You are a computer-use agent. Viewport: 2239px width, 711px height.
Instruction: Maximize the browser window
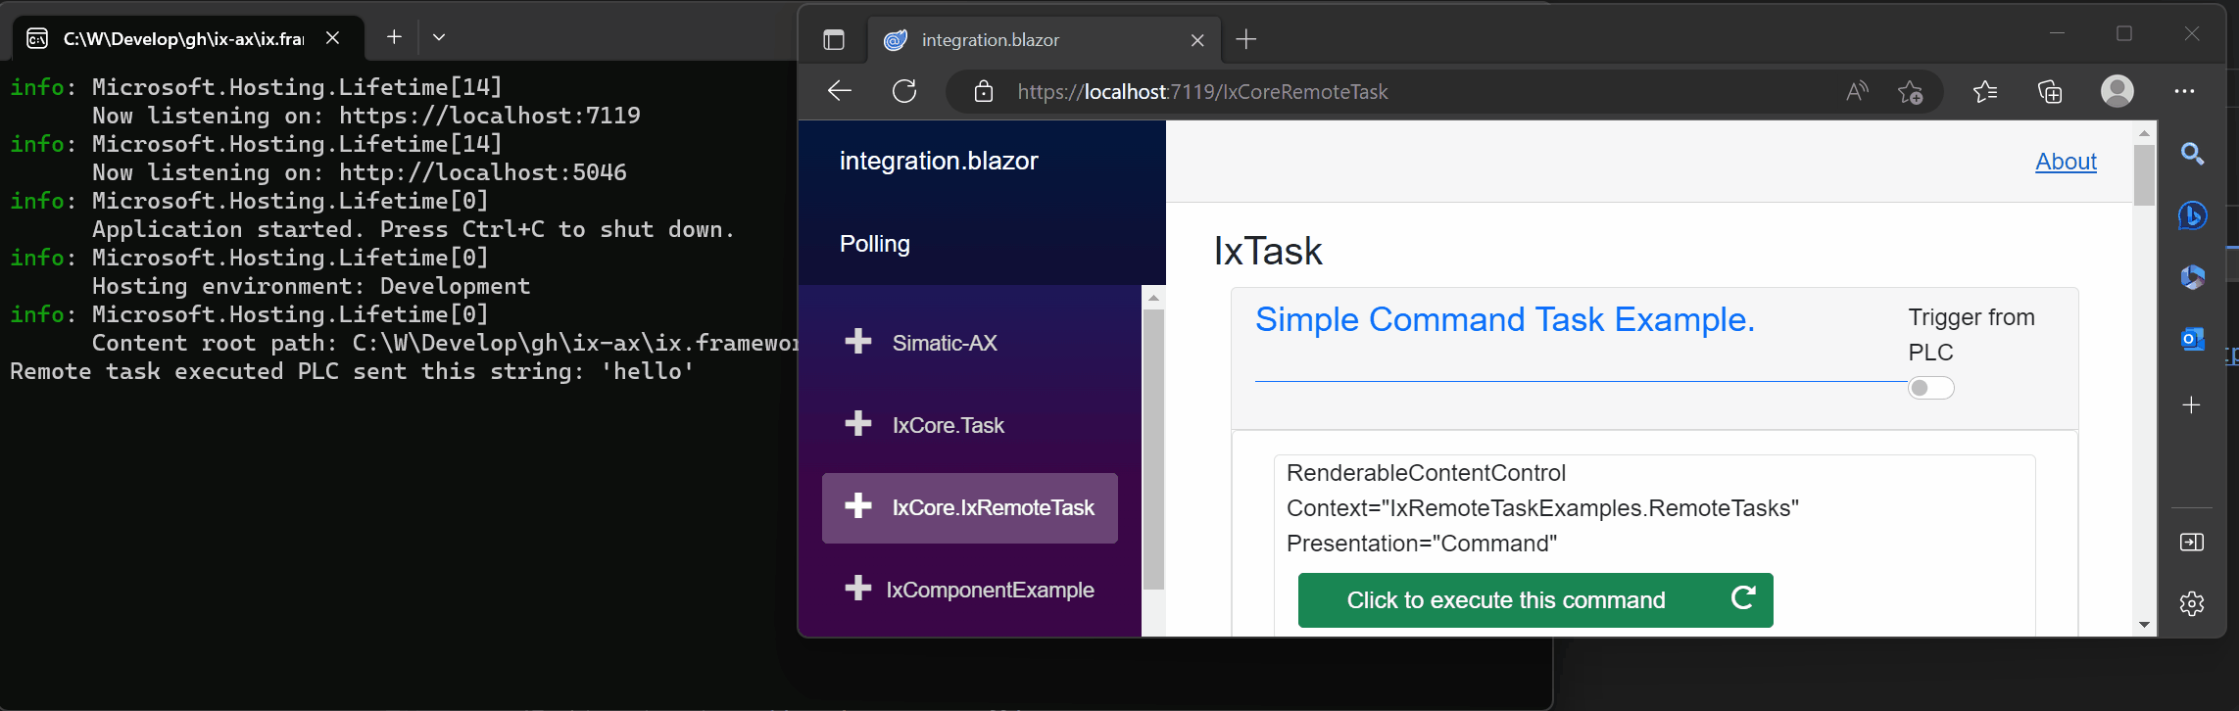click(x=2124, y=34)
